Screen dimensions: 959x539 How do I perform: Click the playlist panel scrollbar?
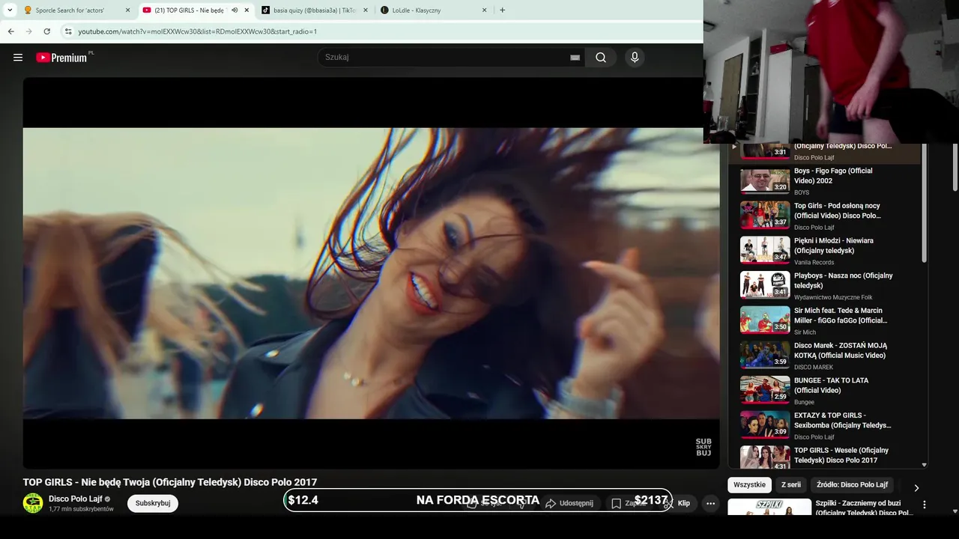point(925,203)
